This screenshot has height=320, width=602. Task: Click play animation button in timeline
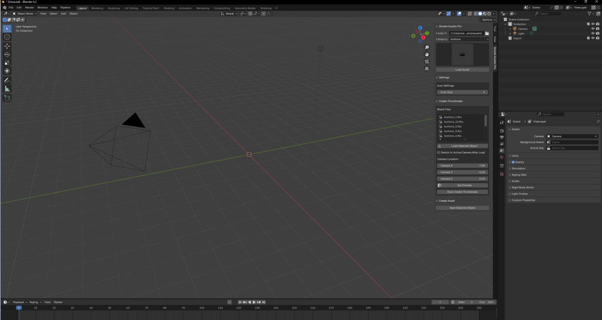click(x=254, y=302)
